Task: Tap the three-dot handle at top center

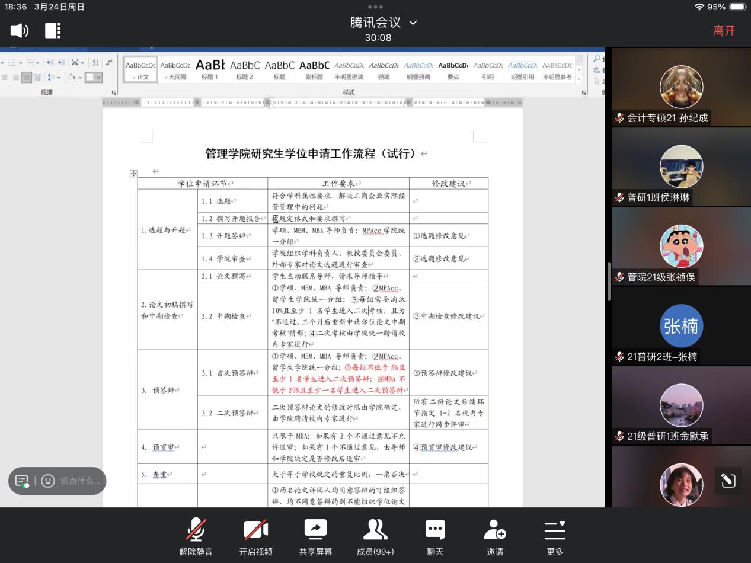Action: 375,7
